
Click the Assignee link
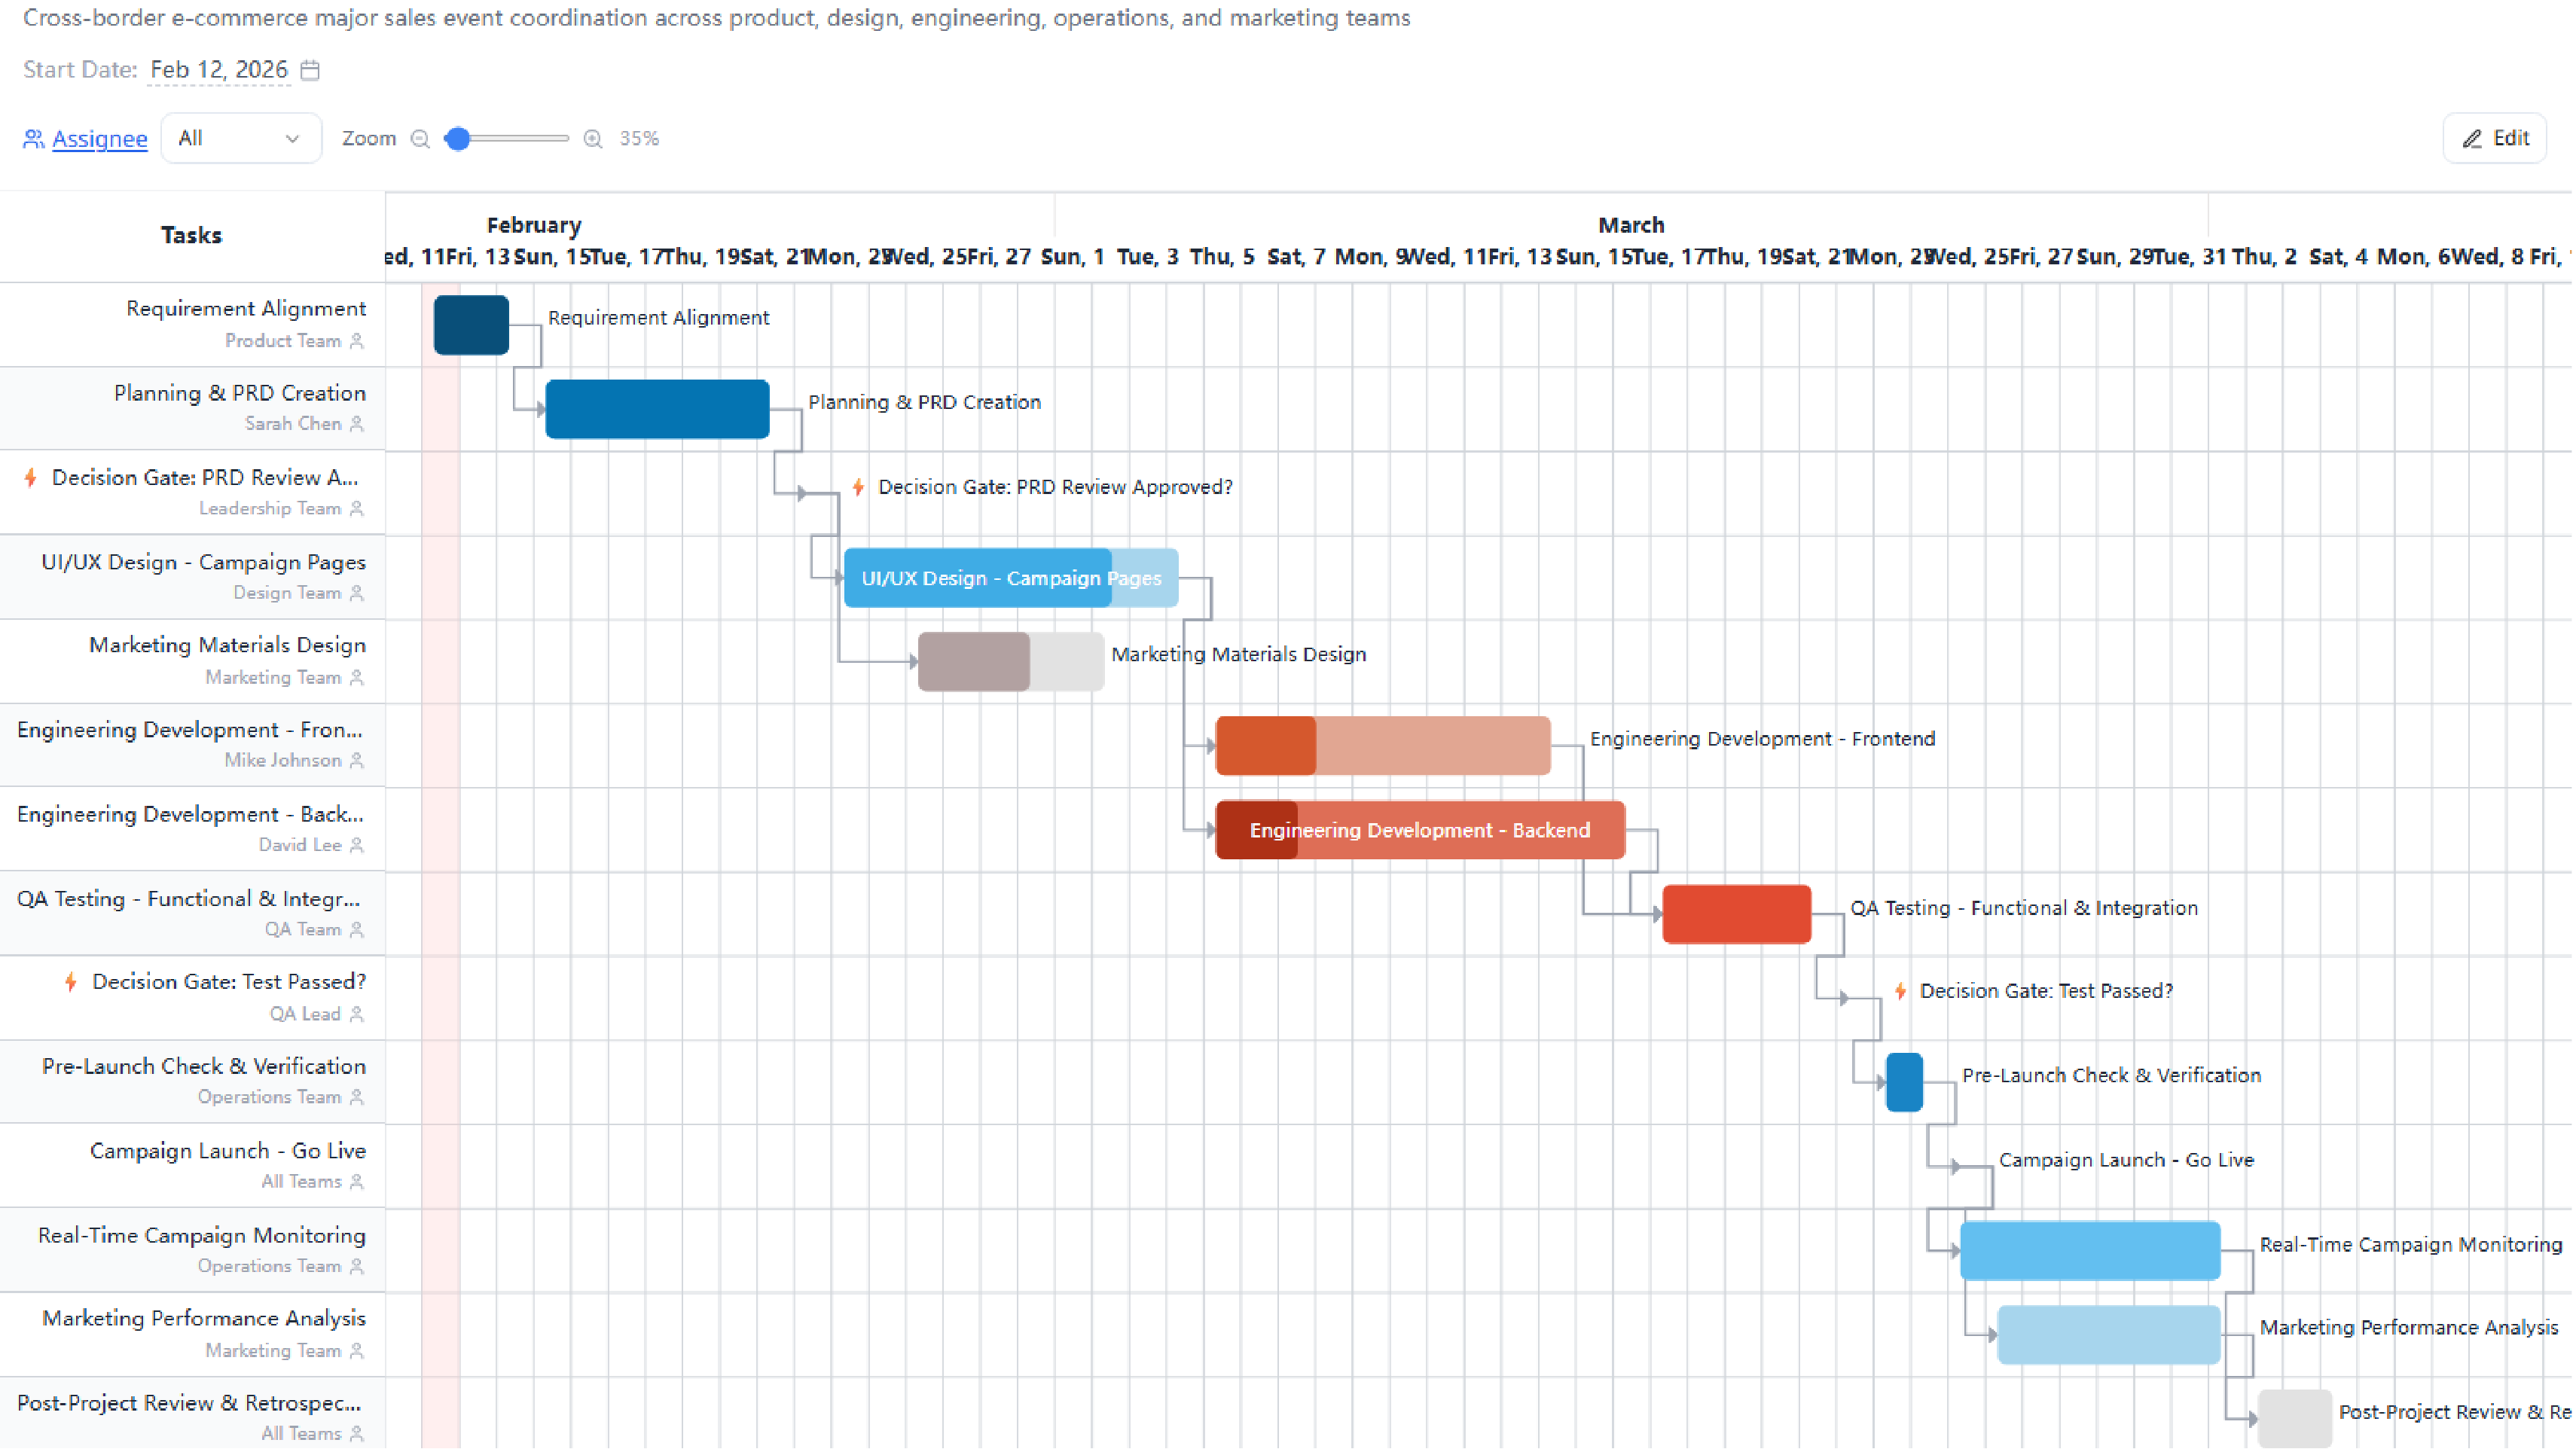pos(99,139)
